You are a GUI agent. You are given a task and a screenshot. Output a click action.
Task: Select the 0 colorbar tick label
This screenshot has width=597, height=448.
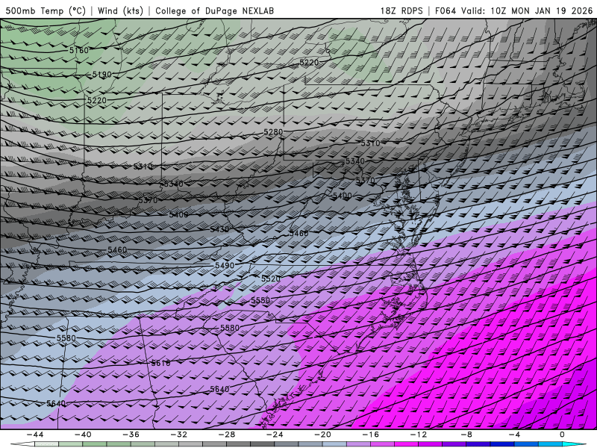[563, 435]
